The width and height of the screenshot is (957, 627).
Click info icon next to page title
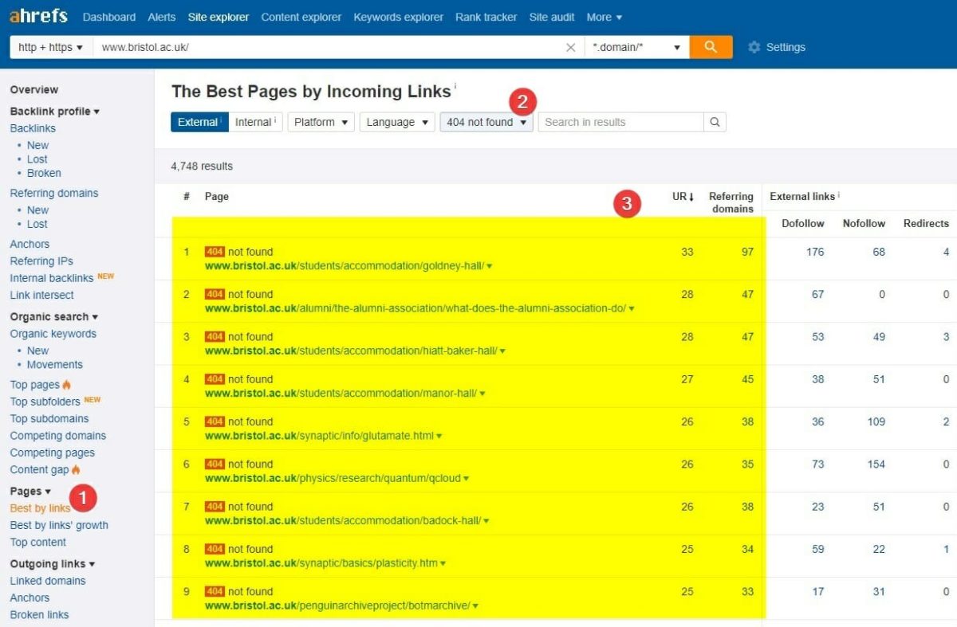(455, 85)
